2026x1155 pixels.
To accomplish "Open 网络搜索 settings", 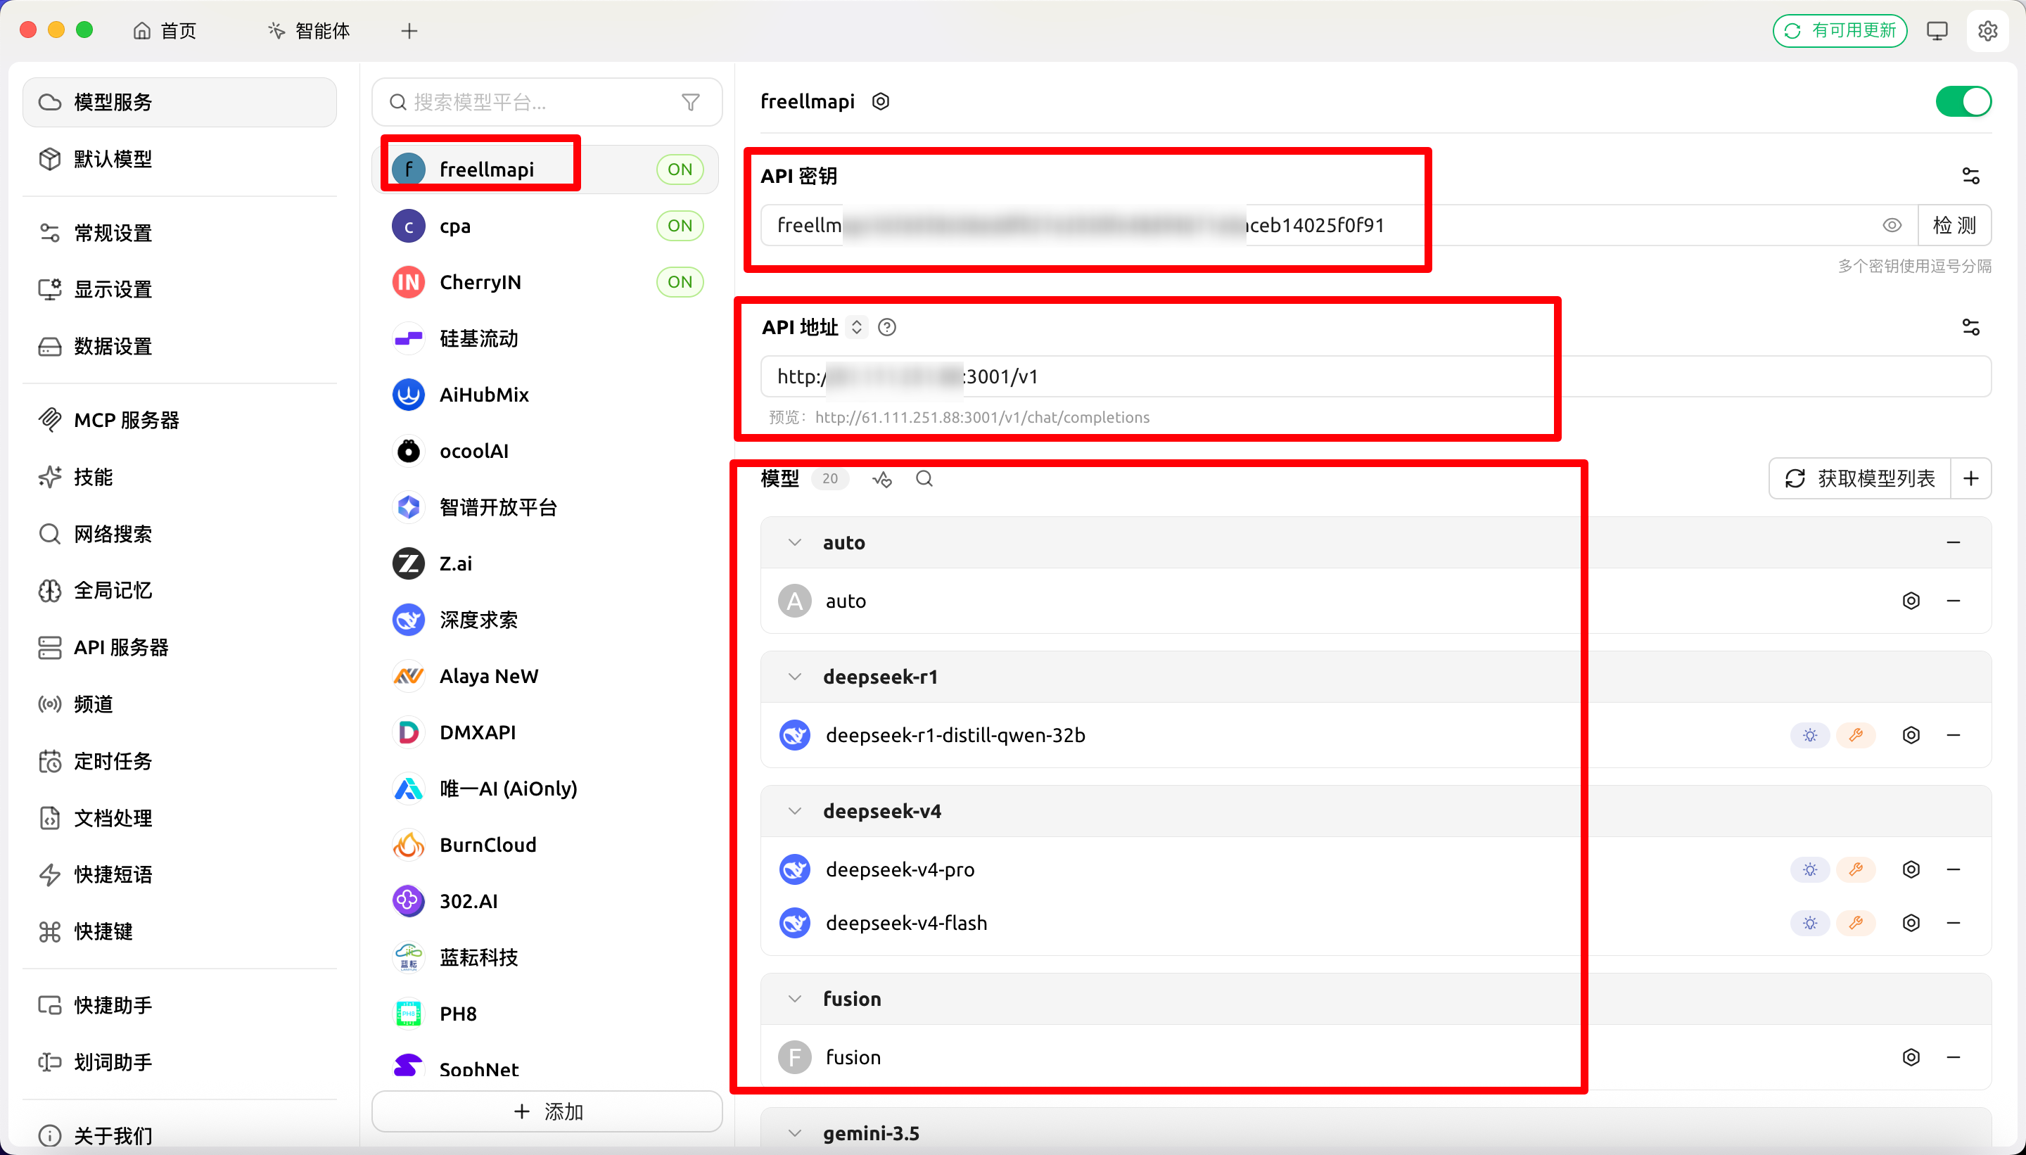I will click(x=180, y=534).
